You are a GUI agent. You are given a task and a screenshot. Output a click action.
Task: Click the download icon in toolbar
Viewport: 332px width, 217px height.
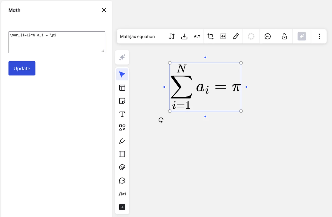[184, 36]
